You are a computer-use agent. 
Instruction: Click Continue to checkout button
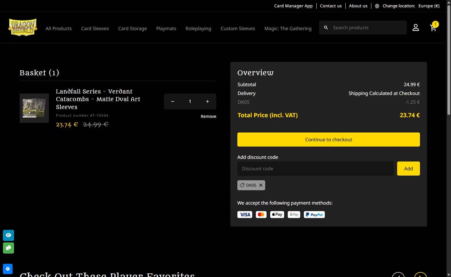(x=329, y=140)
